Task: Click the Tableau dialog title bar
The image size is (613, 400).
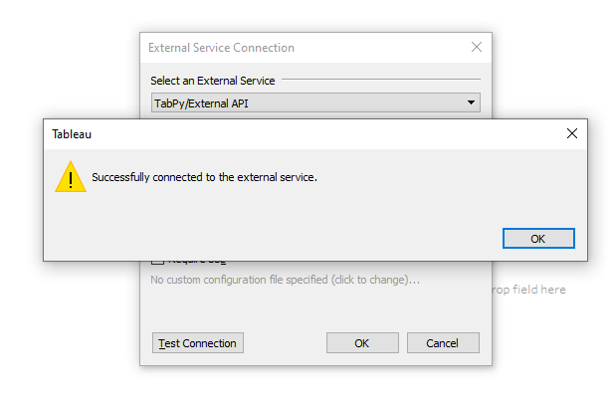Action: click(299, 132)
